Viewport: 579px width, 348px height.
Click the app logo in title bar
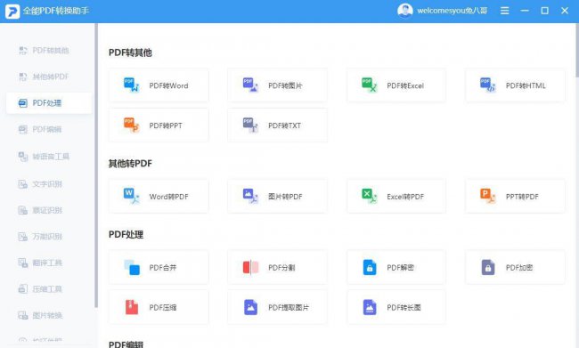12,11
